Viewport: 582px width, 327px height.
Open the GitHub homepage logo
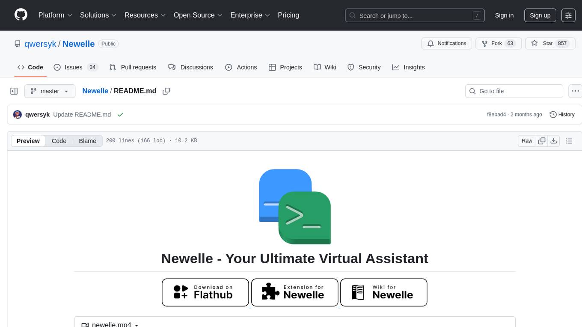coord(21,15)
